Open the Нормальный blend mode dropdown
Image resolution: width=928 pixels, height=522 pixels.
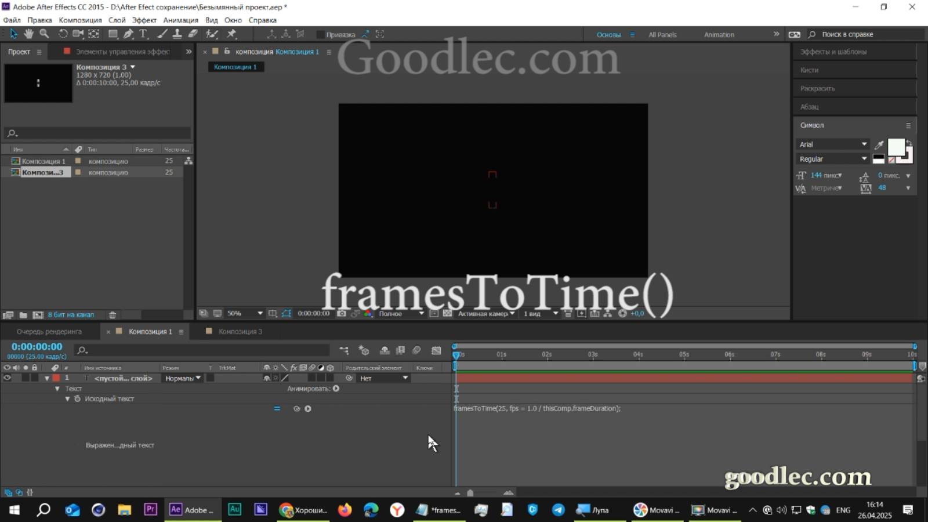click(x=182, y=378)
